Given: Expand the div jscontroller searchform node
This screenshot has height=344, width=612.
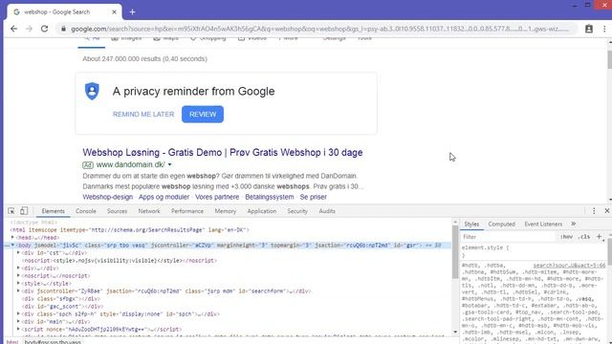Looking at the screenshot, I should (x=18, y=290).
